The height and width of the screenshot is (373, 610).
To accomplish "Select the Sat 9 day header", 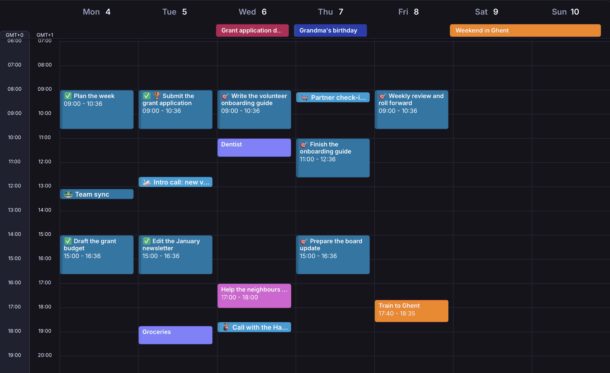I will 486,12.
